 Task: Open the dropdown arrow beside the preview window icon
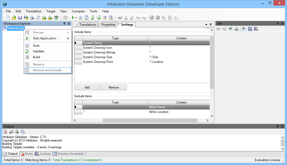[68, 18]
